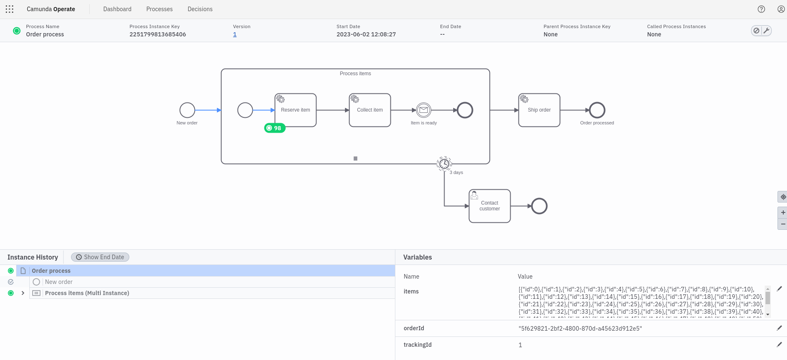
Task: Click the Process items subprocess label
Action: point(355,74)
